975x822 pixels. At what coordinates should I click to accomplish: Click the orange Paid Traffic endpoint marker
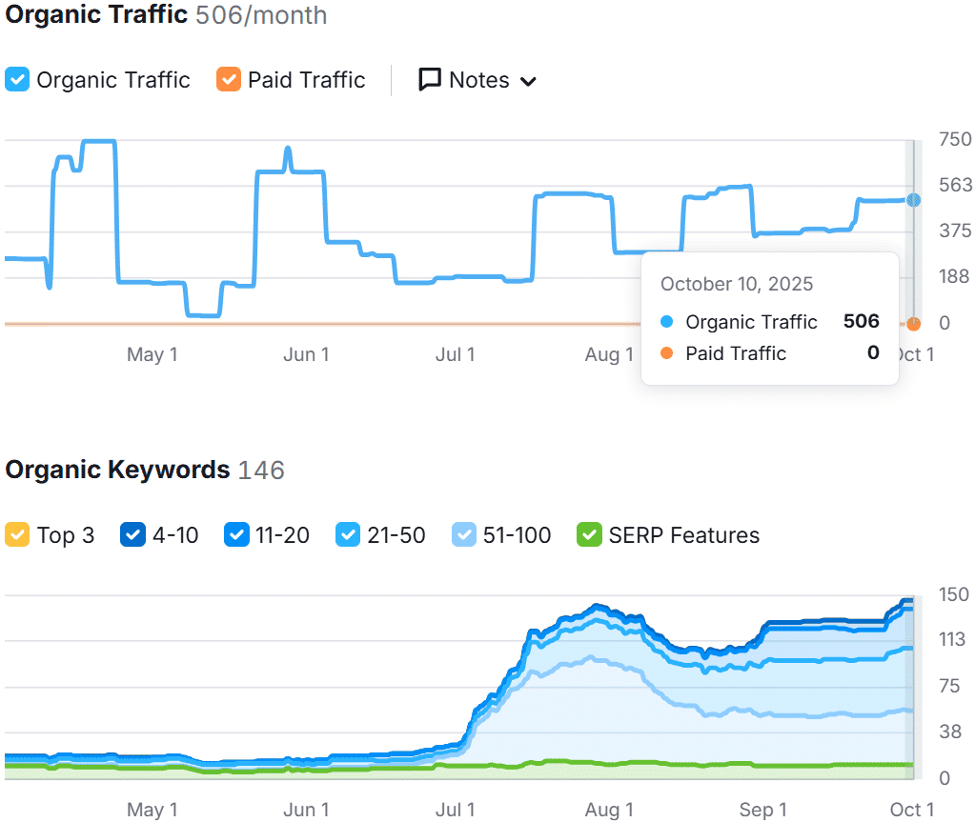(913, 324)
